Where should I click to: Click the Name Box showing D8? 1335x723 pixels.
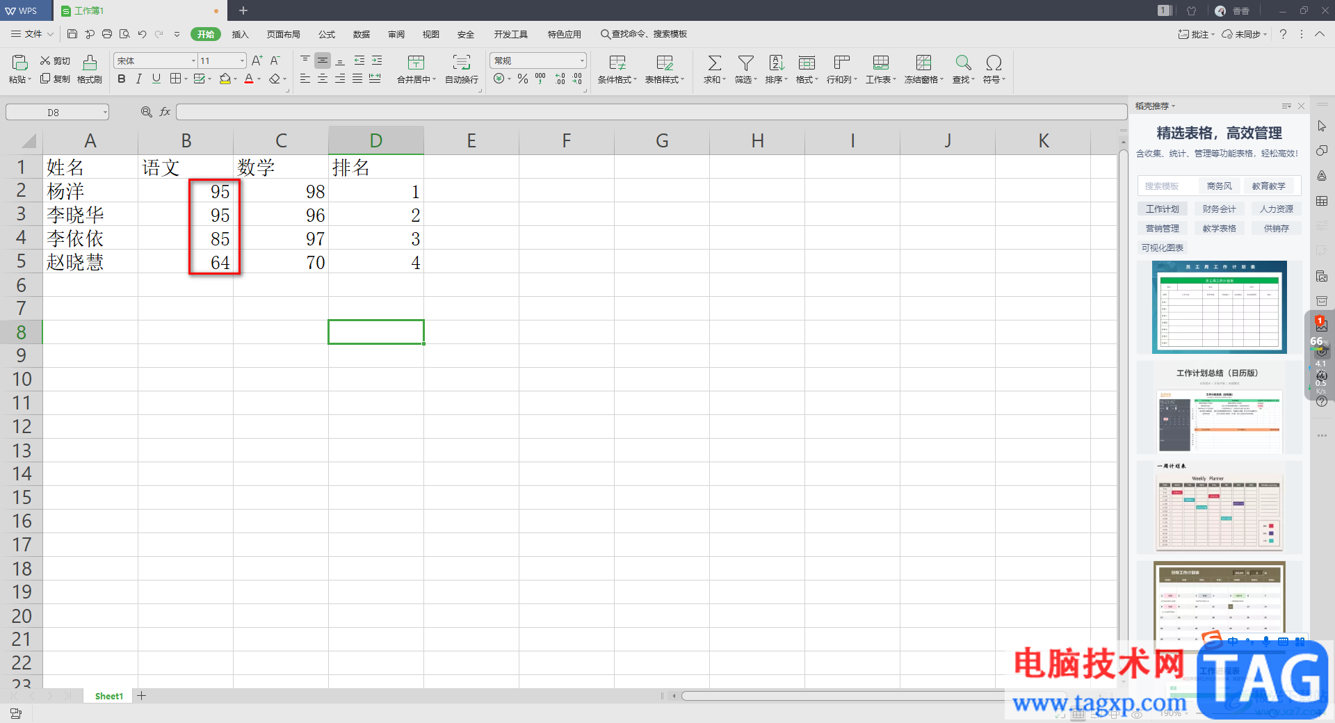click(x=57, y=112)
